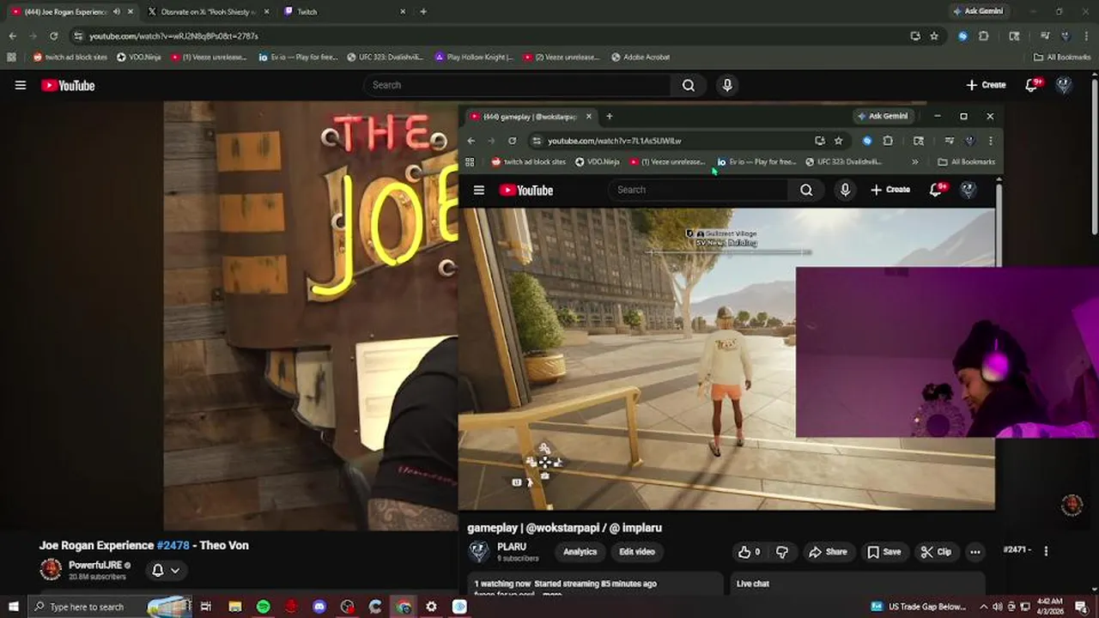Start voice search in back YouTube window
1099x618 pixels.
tap(727, 85)
